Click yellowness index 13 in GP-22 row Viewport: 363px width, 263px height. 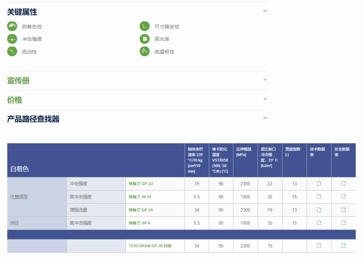click(295, 184)
